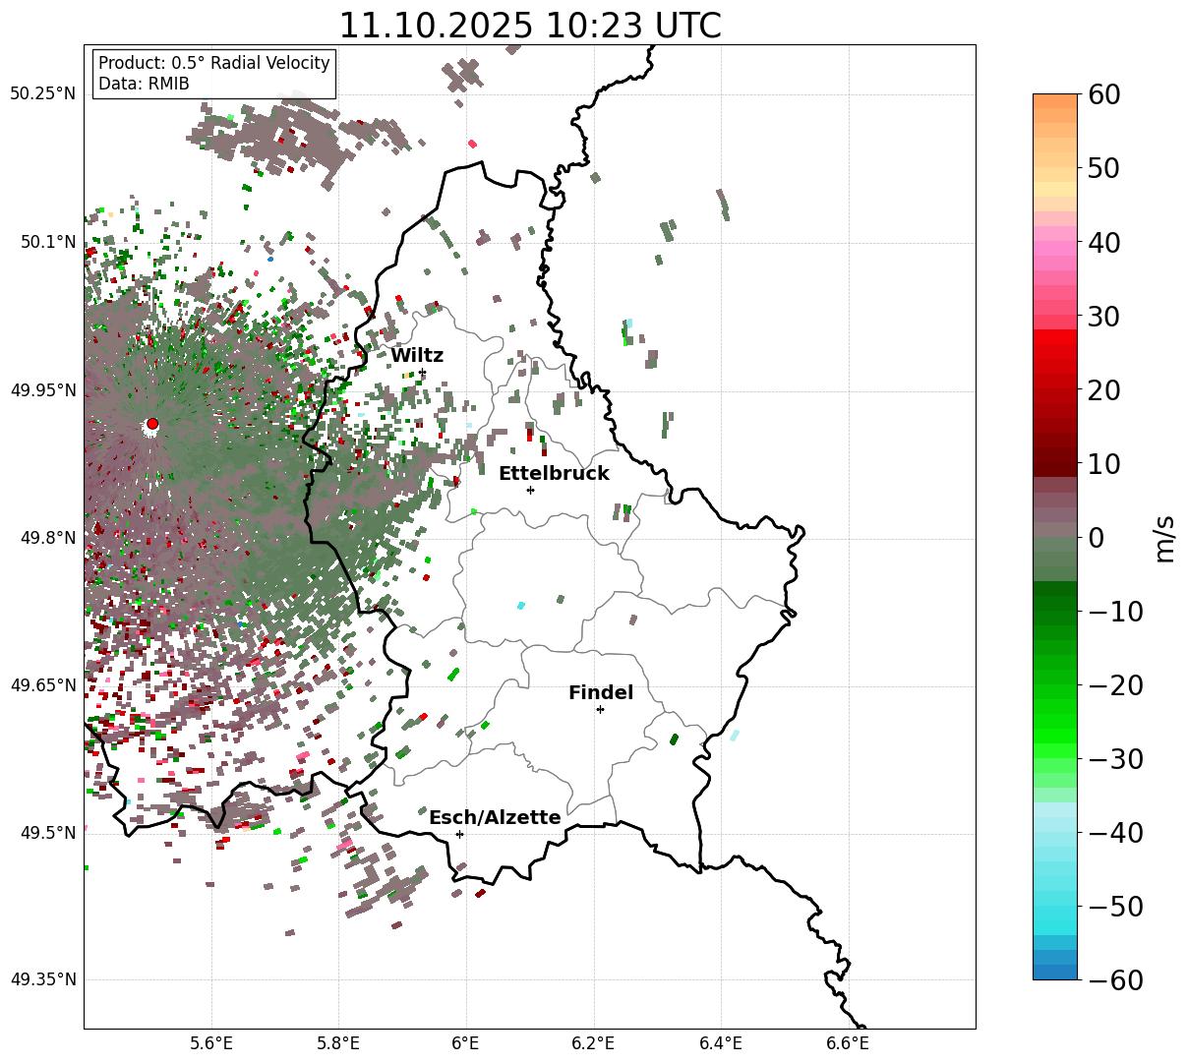
Task: Click the 'Product: 0.5° Radial Velocity' text
Action: [x=214, y=63]
